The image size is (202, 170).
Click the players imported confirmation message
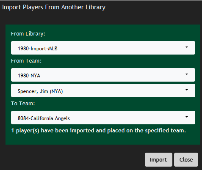98,131
